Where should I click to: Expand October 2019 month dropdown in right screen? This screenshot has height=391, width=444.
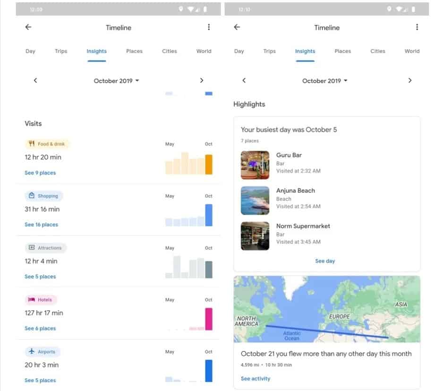point(325,81)
